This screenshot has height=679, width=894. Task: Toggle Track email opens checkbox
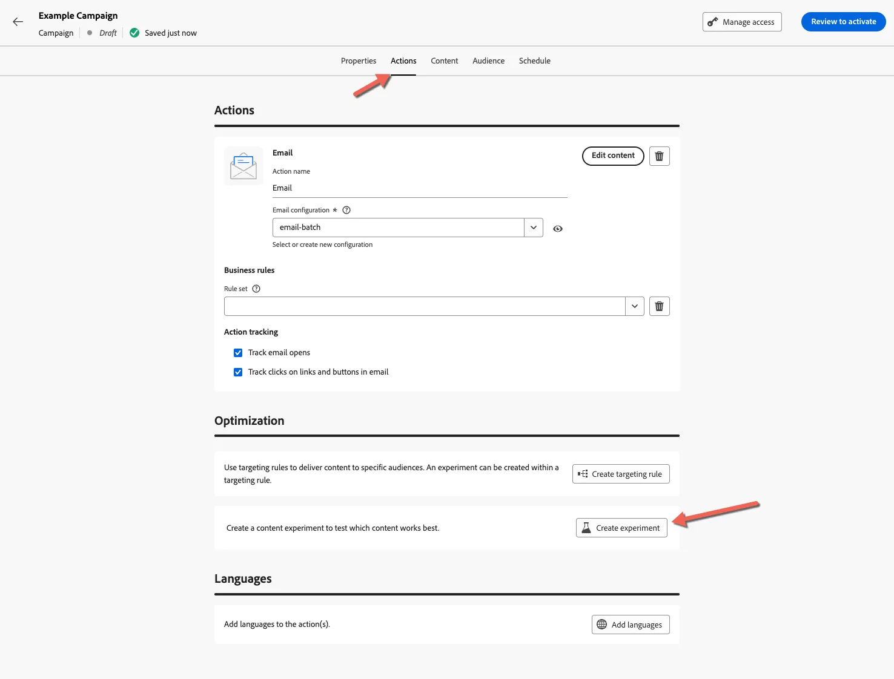tap(238, 353)
